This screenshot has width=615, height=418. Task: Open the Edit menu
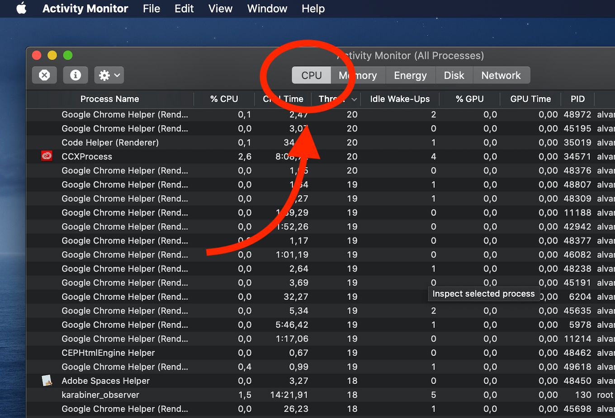pyautogui.click(x=184, y=9)
